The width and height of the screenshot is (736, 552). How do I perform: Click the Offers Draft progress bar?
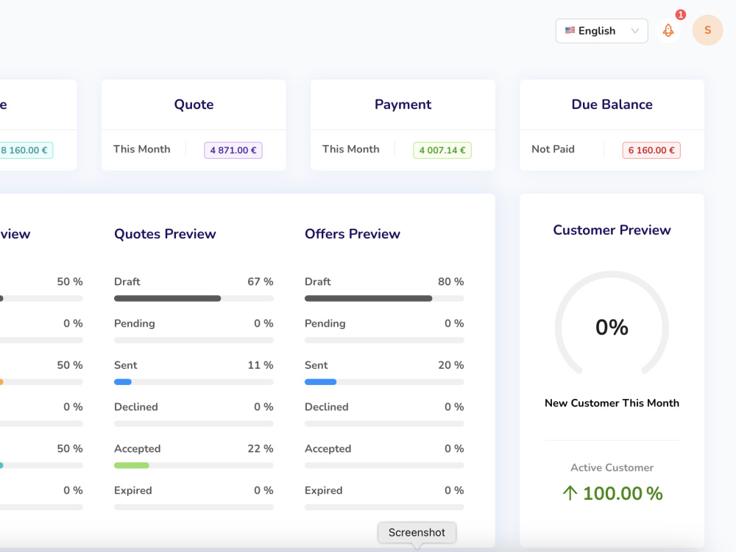pyautogui.click(x=384, y=299)
